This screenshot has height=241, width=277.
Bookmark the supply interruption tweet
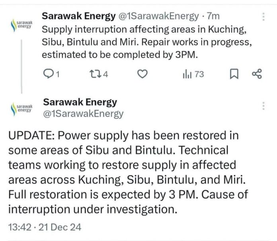pyautogui.click(x=235, y=74)
